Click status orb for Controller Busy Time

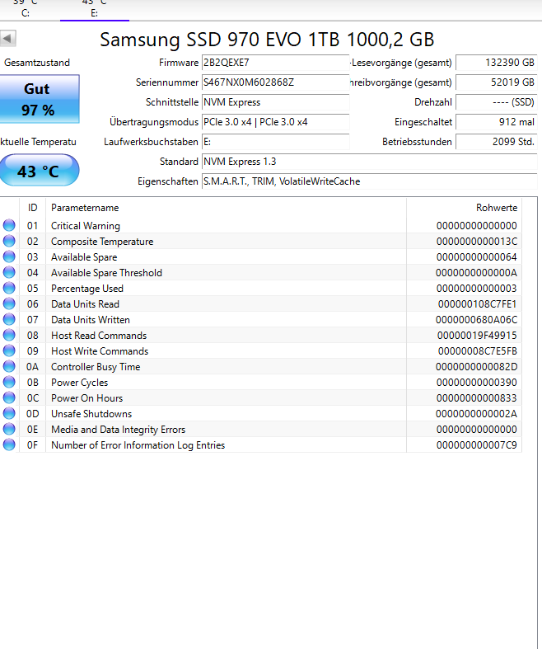click(x=9, y=367)
